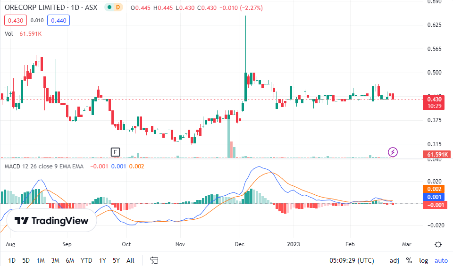
Task: Open timezone menu showing 05:09:29 (UTC)
Action: click(x=352, y=260)
